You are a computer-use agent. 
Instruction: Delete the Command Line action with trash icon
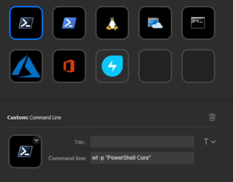coord(212,117)
